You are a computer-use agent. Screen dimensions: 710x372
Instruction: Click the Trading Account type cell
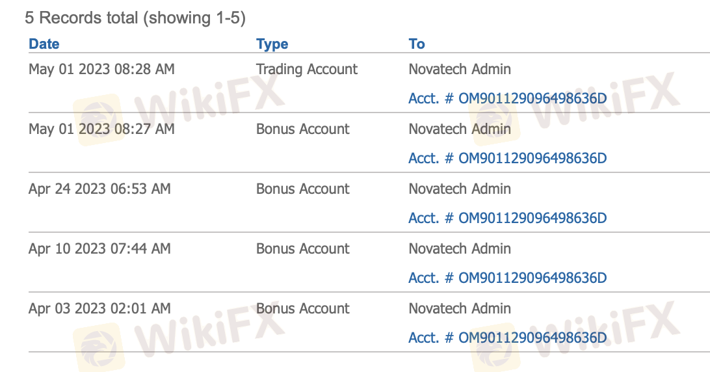[307, 69]
